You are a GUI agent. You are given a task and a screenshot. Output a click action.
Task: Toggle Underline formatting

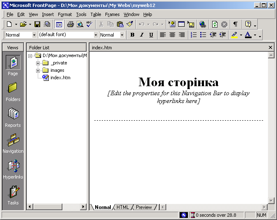[151, 35]
